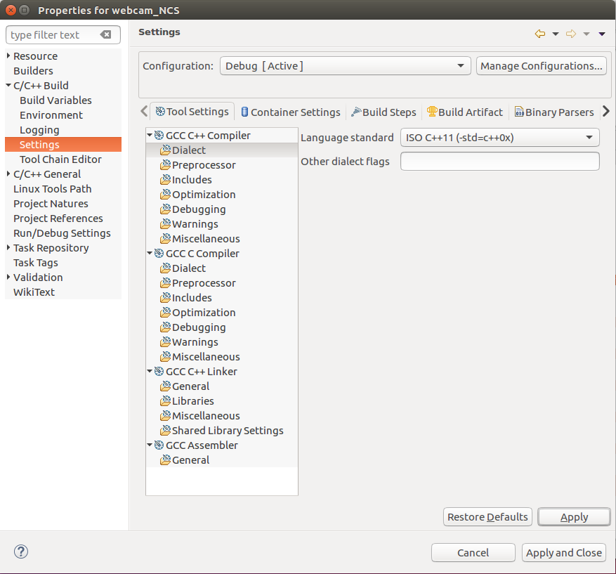The height and width of the screenshot is (574, 616).
Task: Click Optimization icon under GCC C++ Compiler
Action: (165, 195)
